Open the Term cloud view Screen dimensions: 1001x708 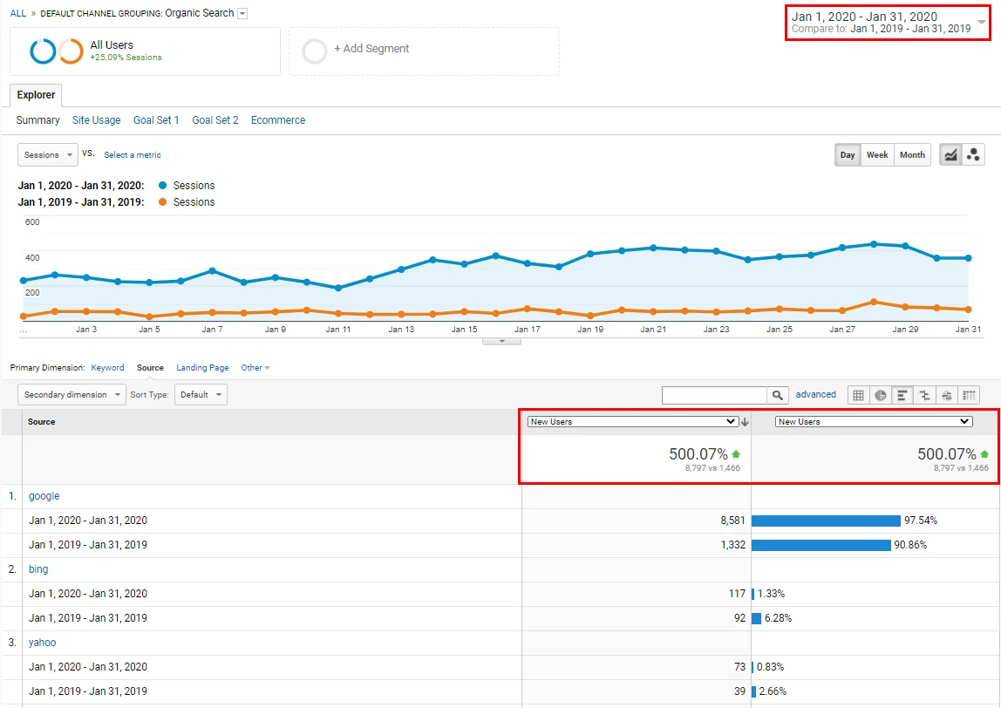[947, 394]
